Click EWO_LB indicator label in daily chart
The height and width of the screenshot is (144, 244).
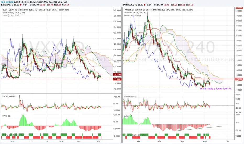coord(7,116)
